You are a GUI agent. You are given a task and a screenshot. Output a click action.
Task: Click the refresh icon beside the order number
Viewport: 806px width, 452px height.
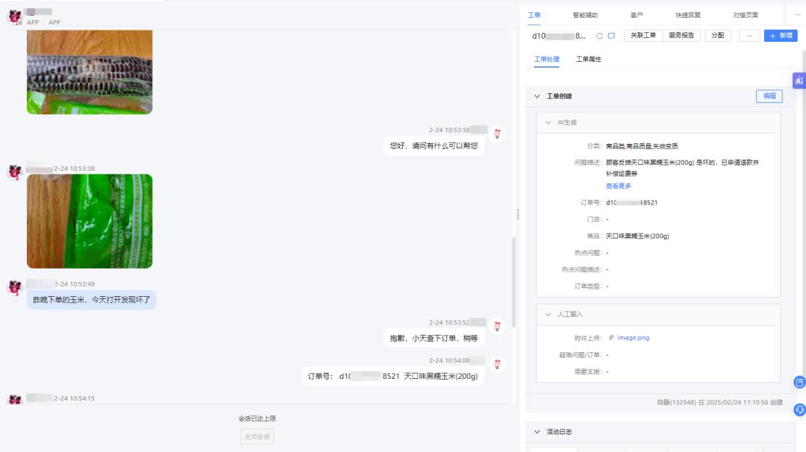[599, 36]
